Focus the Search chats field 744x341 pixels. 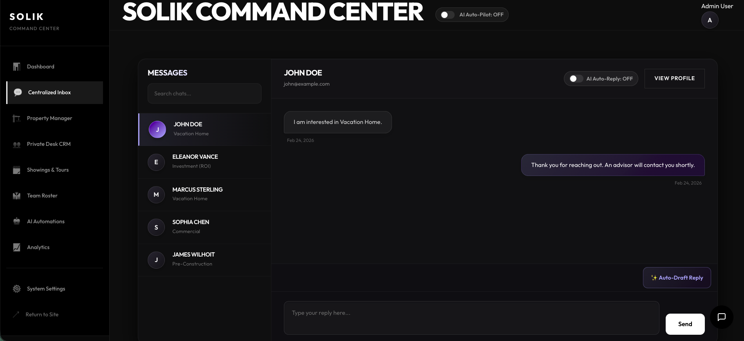[204, 94]
